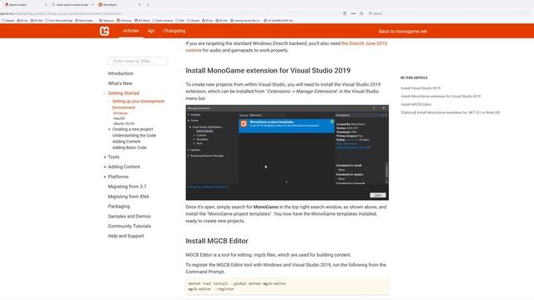
Task: Select the Windows setup page
Action: coord(120,113)
